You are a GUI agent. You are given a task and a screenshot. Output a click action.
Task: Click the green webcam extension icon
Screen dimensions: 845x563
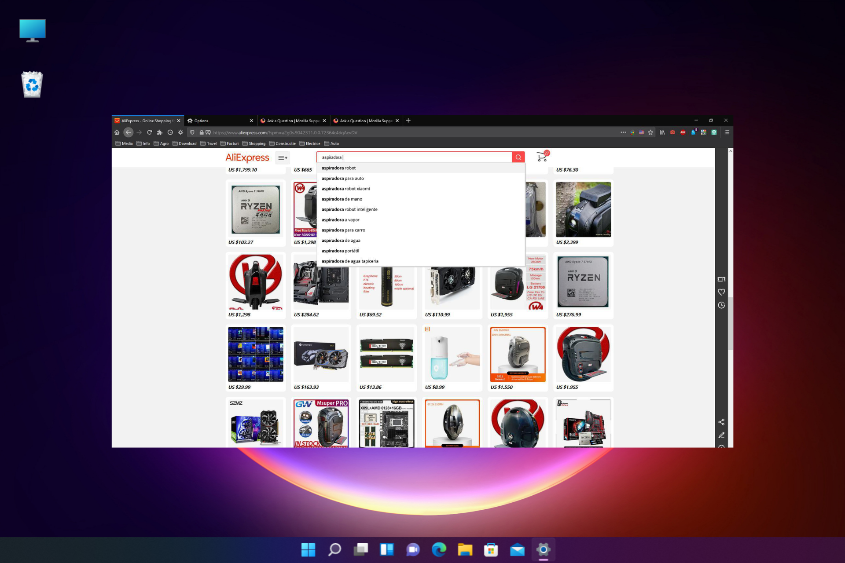714,132
